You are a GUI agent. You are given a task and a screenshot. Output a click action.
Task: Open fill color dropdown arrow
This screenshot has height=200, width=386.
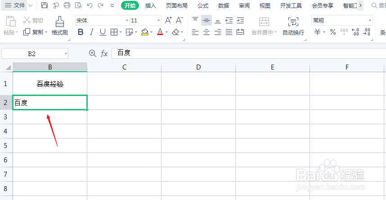tap(151, 32)
